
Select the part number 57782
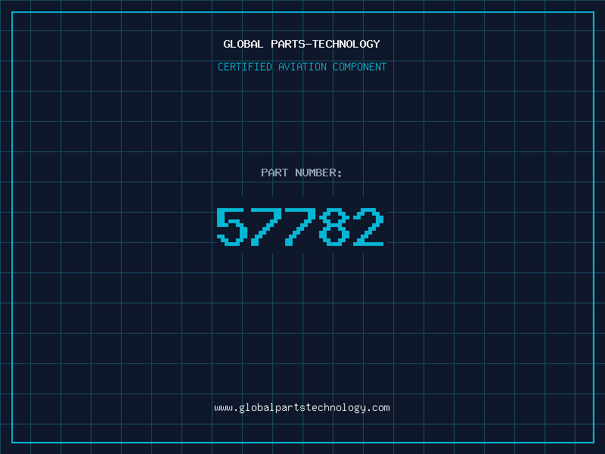[x=300, y=226]
